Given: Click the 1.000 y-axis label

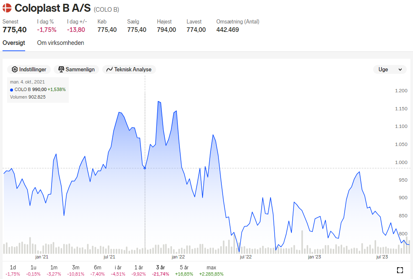Looking at the screenshot, I should (x=401, y=162).
